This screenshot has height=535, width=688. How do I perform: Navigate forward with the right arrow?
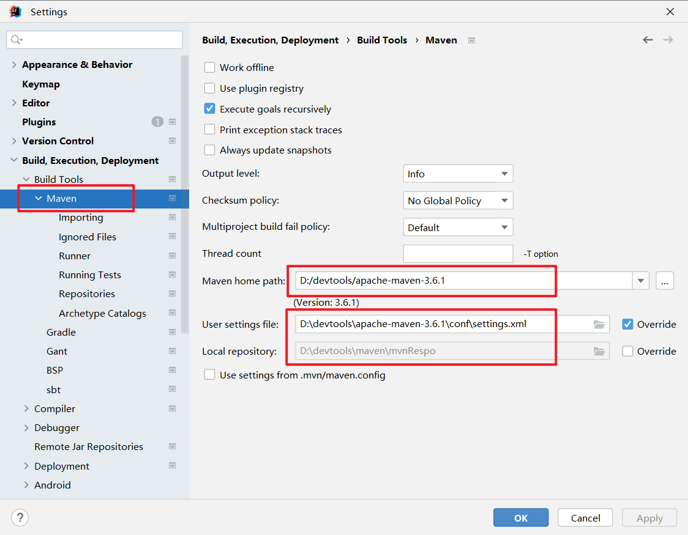[x=668, y=40]
